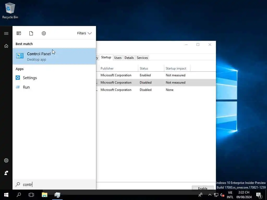
Task: Open the hamburger menu in search panel
Action: click(6, 33)
